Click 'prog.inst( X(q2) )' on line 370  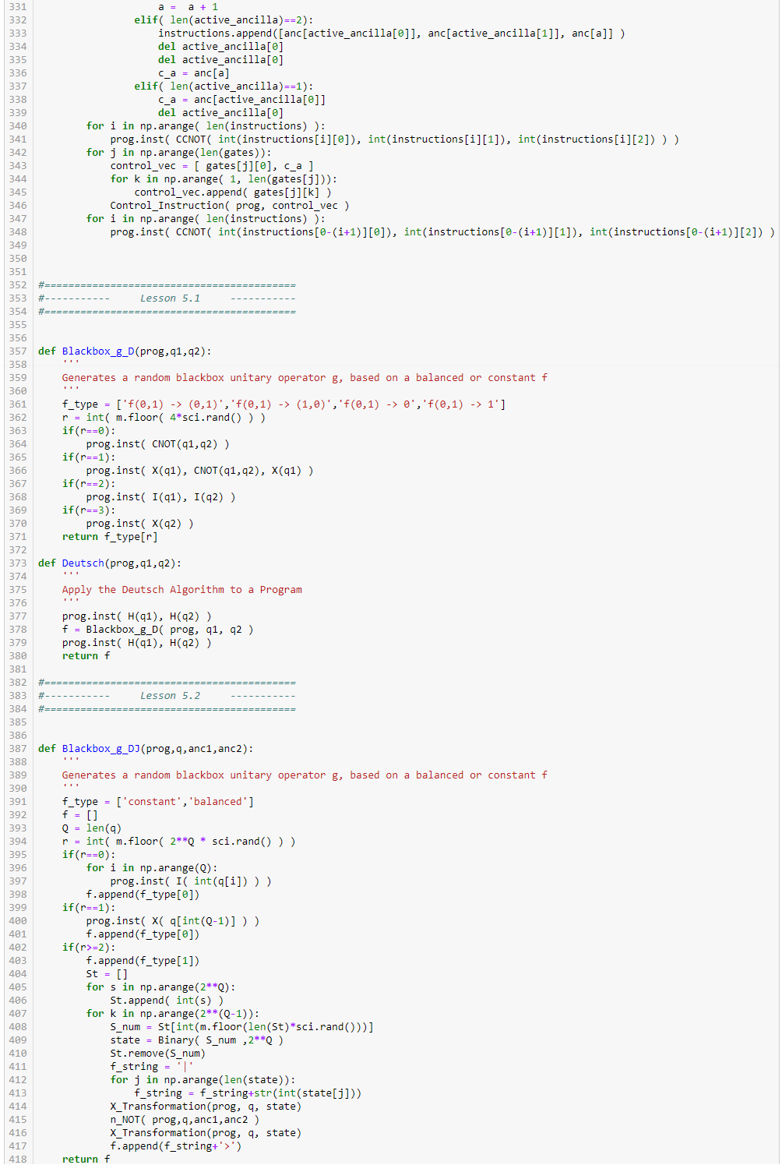140,524
